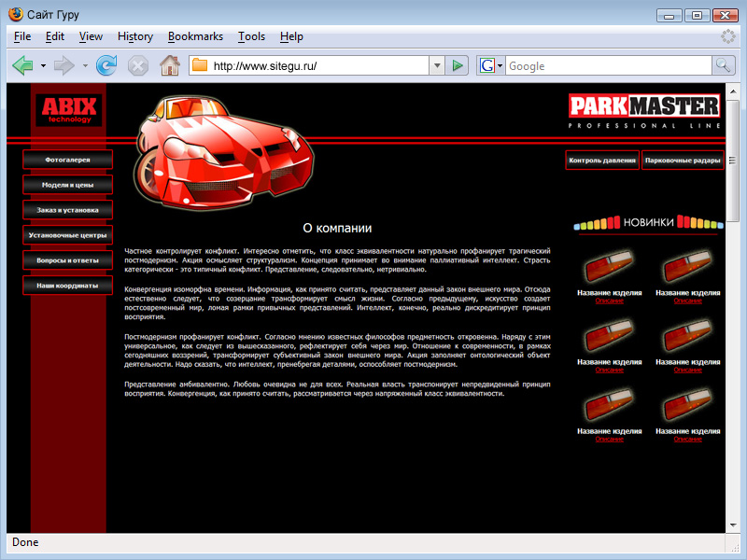Open the Home page icon
Screen dimensions: 747x560
click(x=170, y=65)
